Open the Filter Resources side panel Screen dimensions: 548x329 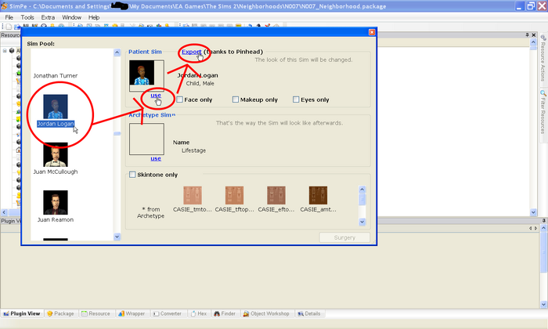click(x=543, y=112)
